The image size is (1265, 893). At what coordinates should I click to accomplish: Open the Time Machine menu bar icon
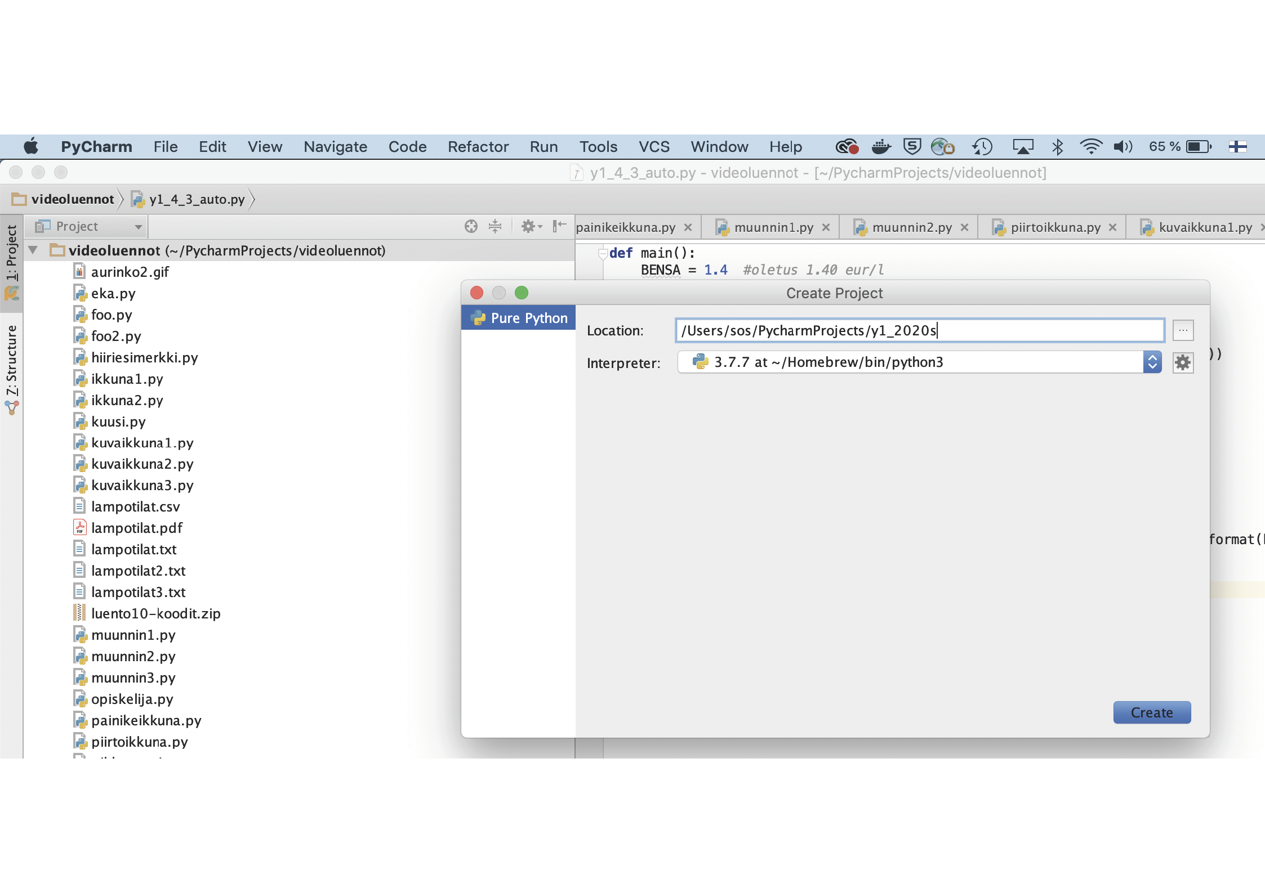pos(982,147)
